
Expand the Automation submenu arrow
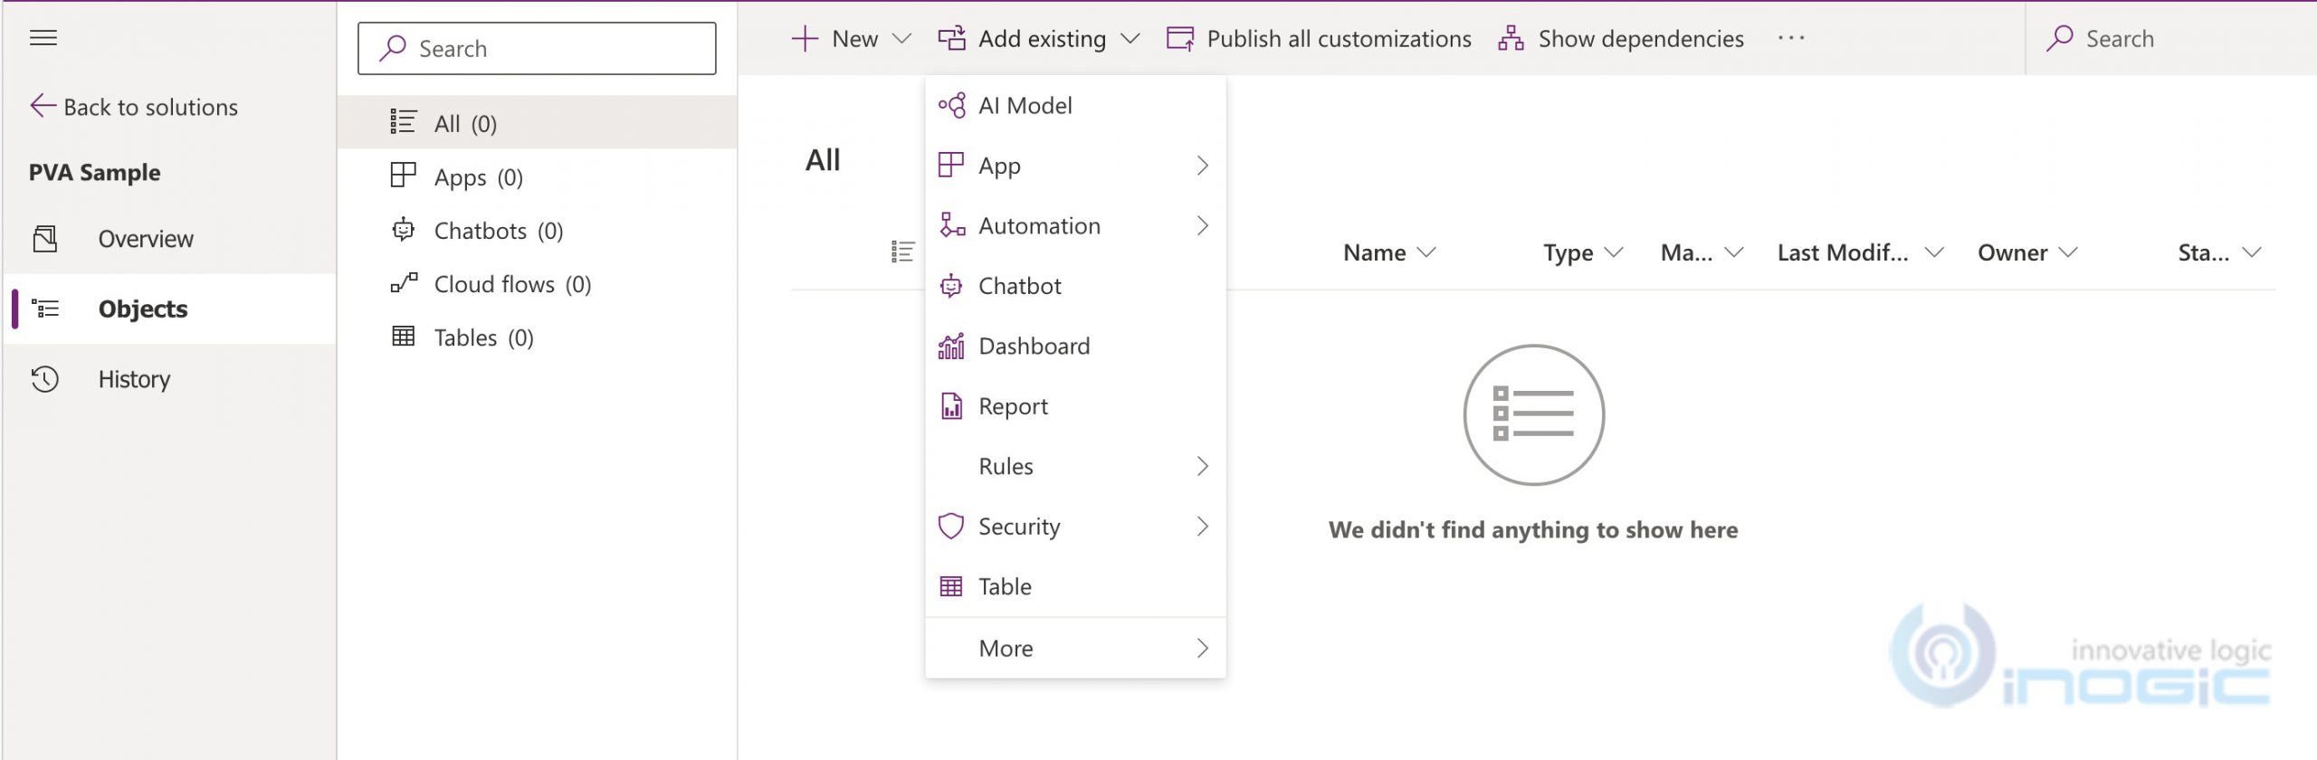pyautogui.click(x=1202, y=225)
